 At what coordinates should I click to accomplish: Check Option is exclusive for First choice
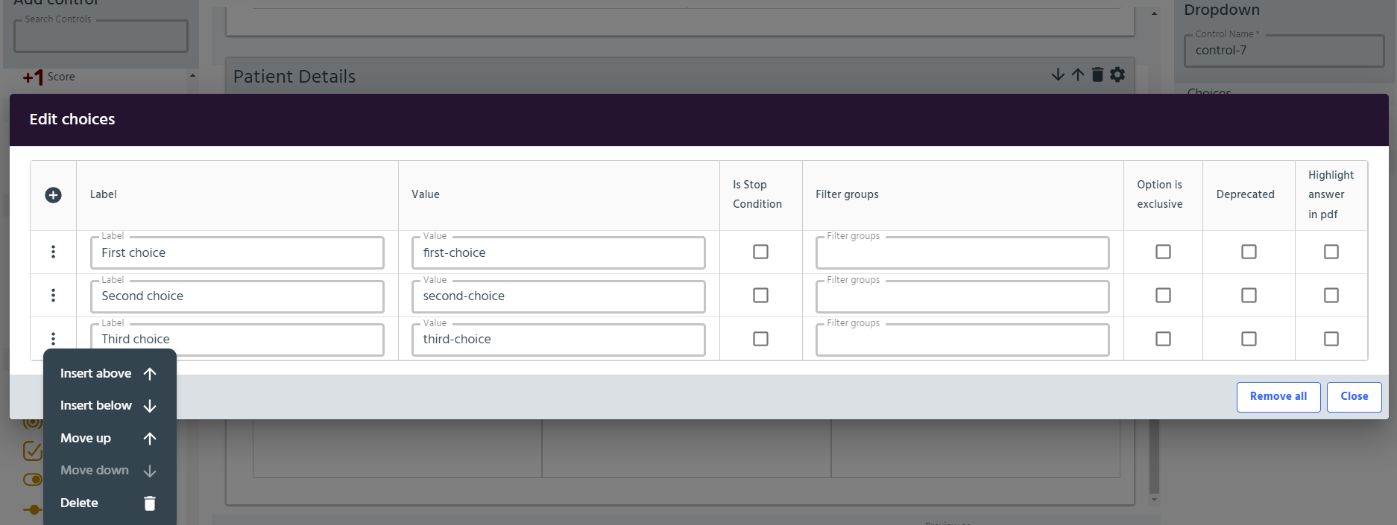(x=1163, y=252)
